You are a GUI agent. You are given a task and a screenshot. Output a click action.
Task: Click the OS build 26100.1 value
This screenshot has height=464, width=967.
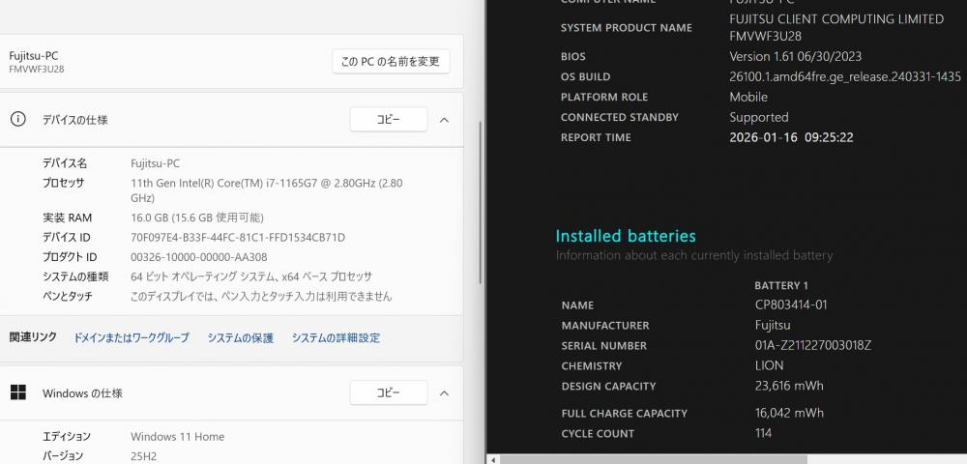click(x=845, y=76)
